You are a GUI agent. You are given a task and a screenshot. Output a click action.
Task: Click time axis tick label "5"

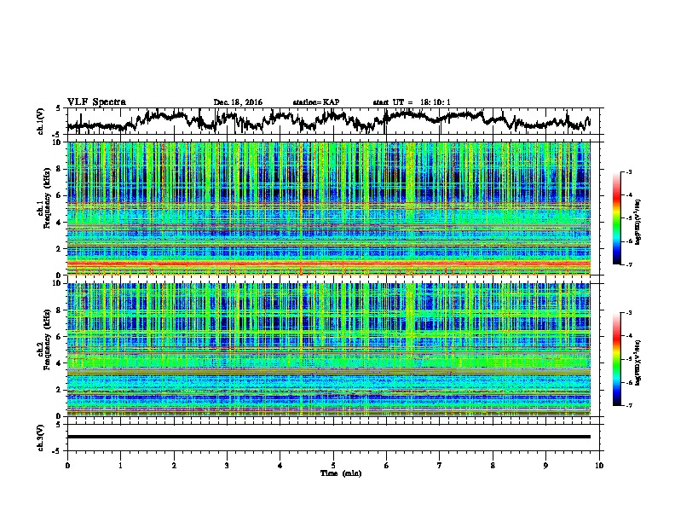[x=333, y=466]
